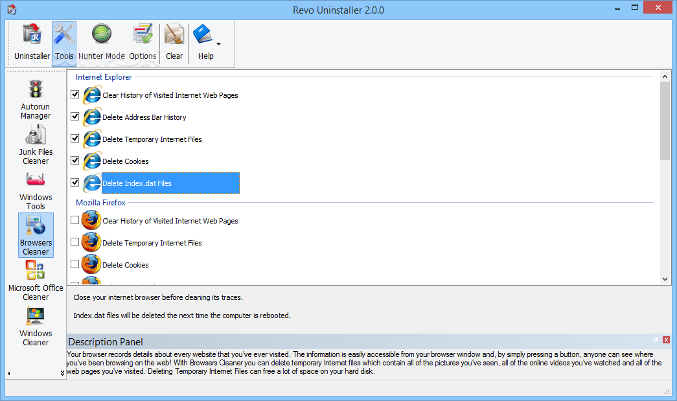The height and width of the screenshot is (401, 677).
Task: Click IE icon beside Delete Temporary Internet Files
Action: pyautogui.click(x=92, y=139)
